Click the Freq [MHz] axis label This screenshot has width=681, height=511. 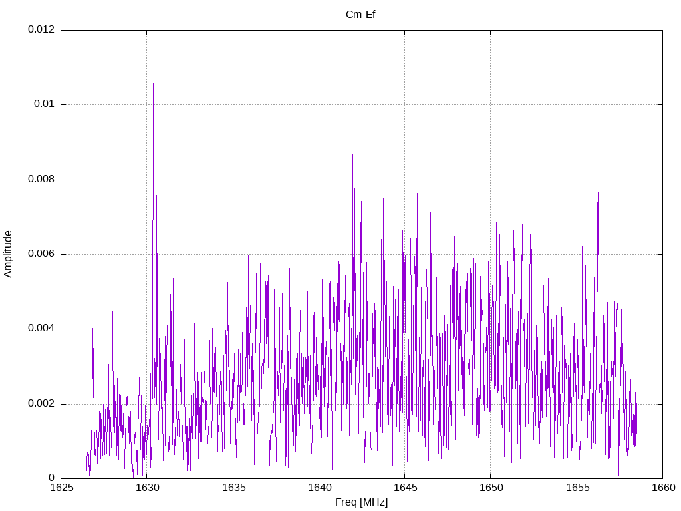click(x=361, y=502)
